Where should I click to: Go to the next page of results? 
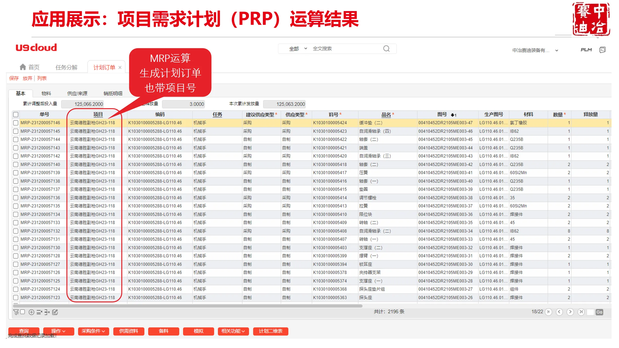point(570,312)
